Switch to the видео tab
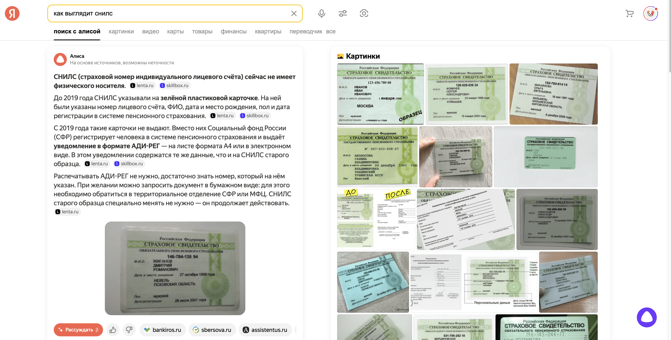The height and width of the screenshot is (340, 671). pos(150,32)
